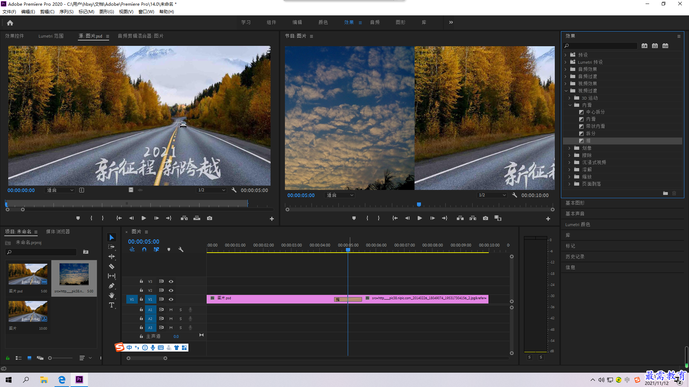
Task: Switch to 编辑 workspace tab
Action: 297,22
